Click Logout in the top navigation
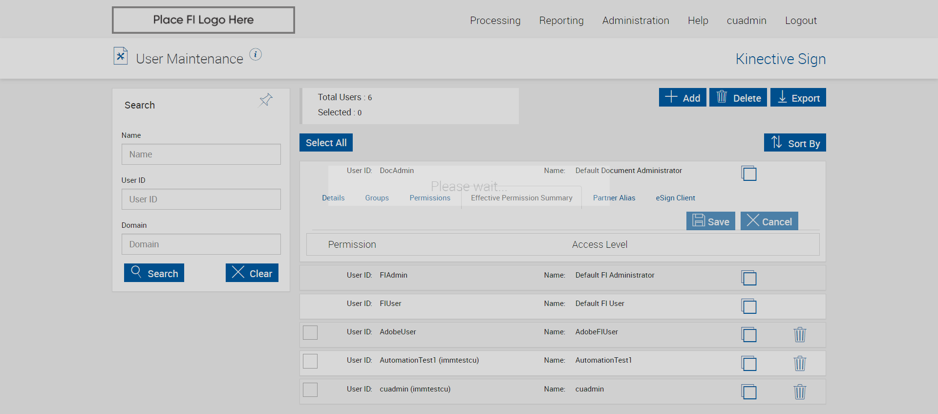This screenshot has width=938, height=414. (801, 21)
